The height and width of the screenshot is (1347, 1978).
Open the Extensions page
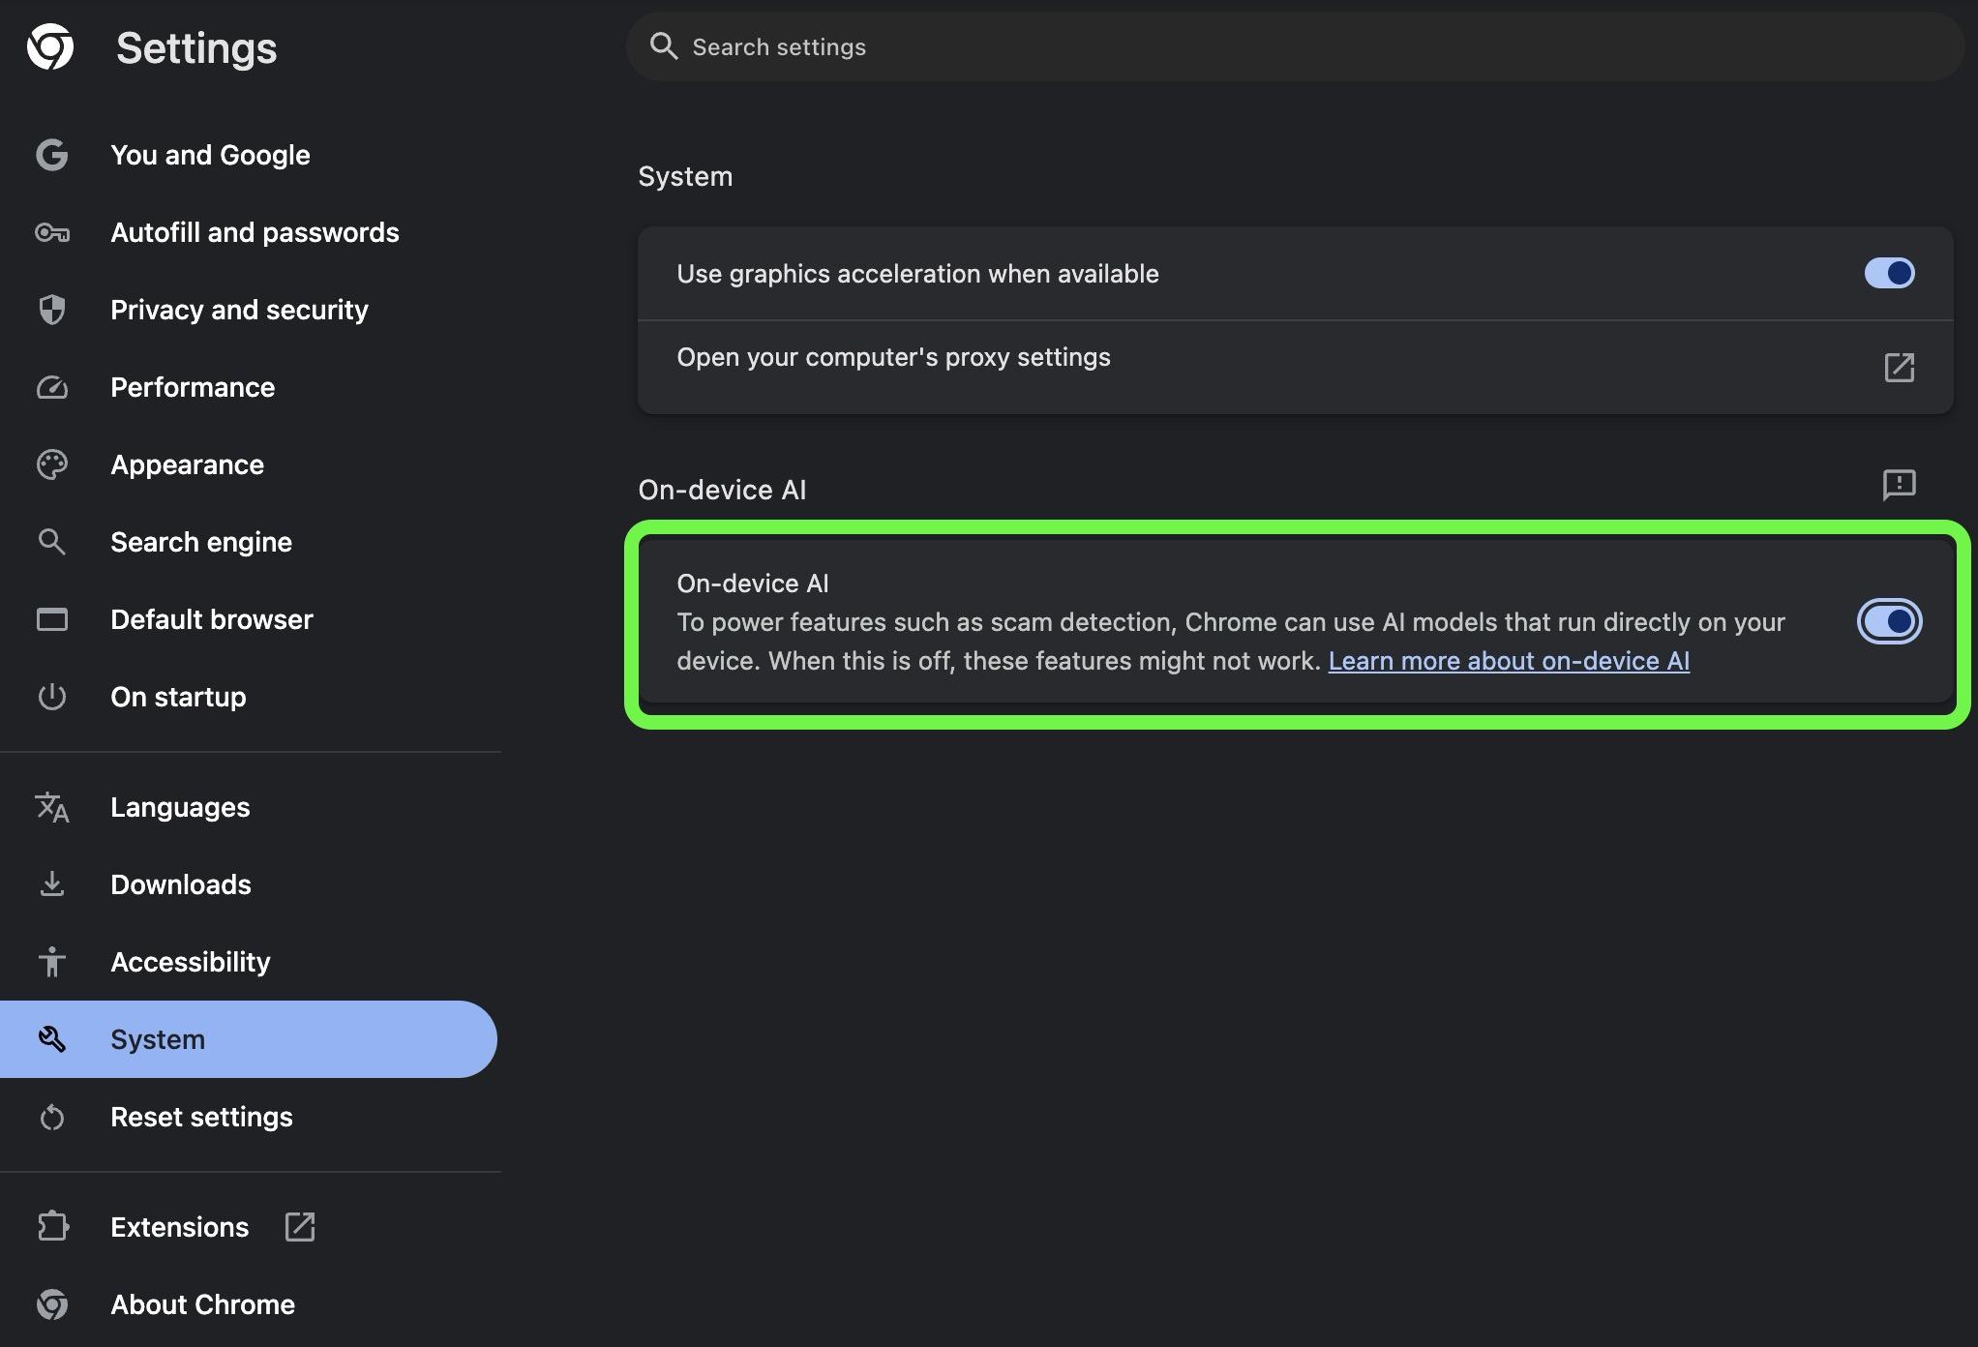click(x=249, y=1227)
